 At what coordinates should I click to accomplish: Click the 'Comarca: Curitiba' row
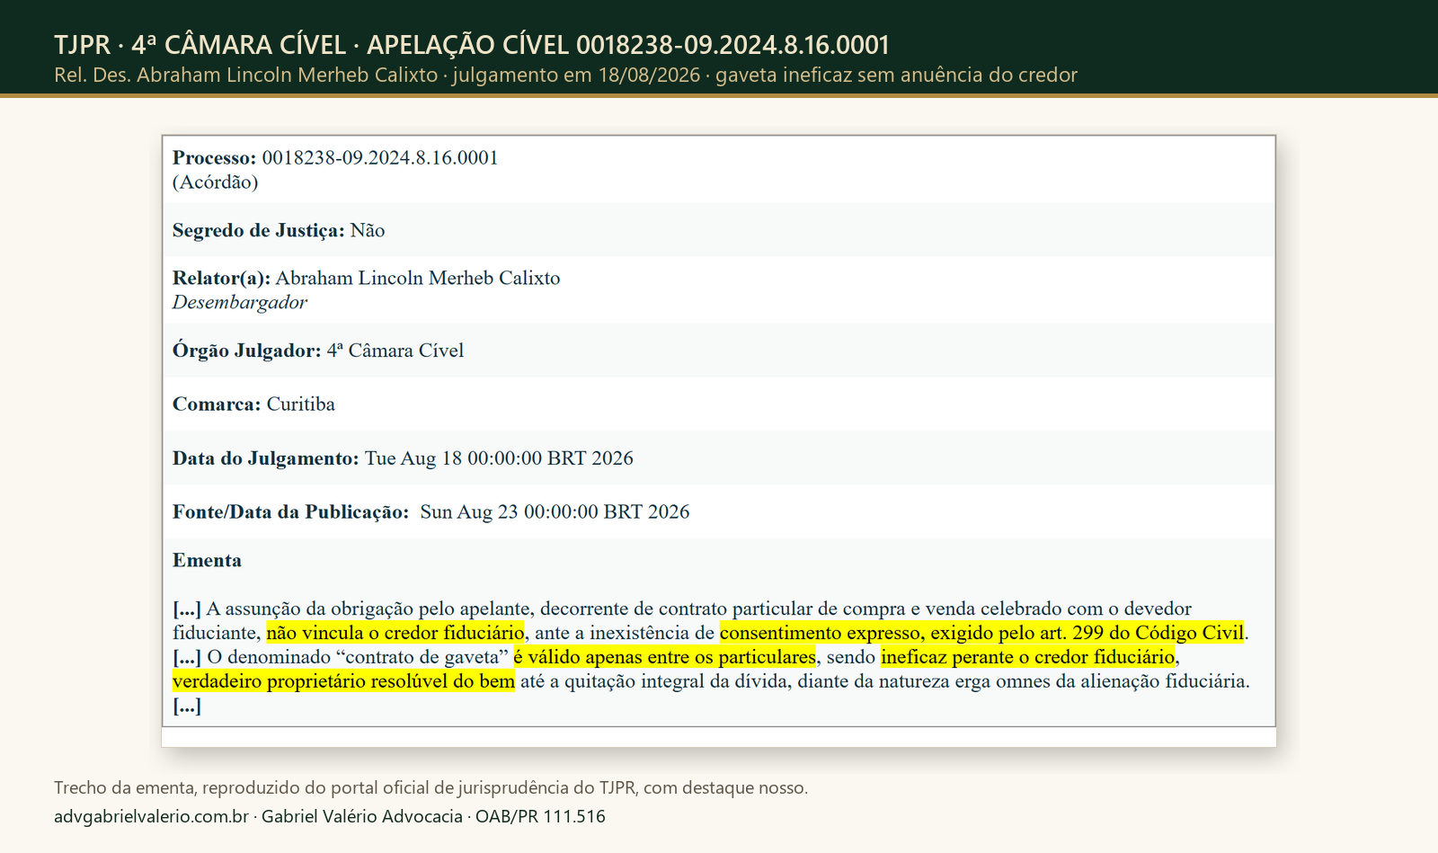pyautogui.click(x=718, y=404)
